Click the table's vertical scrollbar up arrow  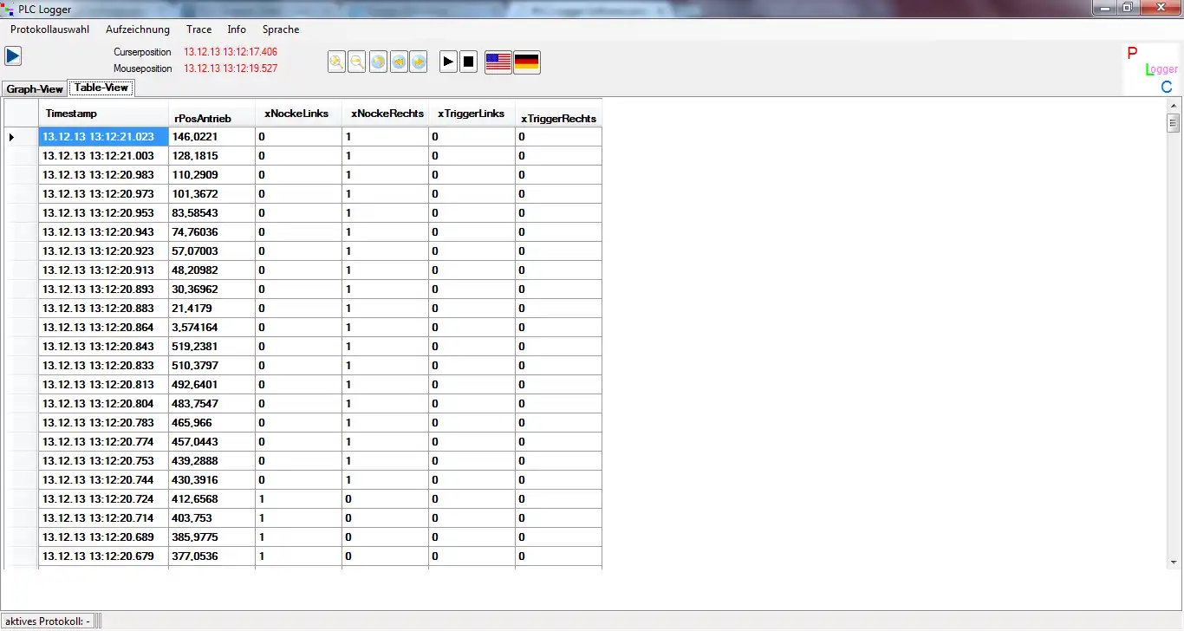[1173, 106]
